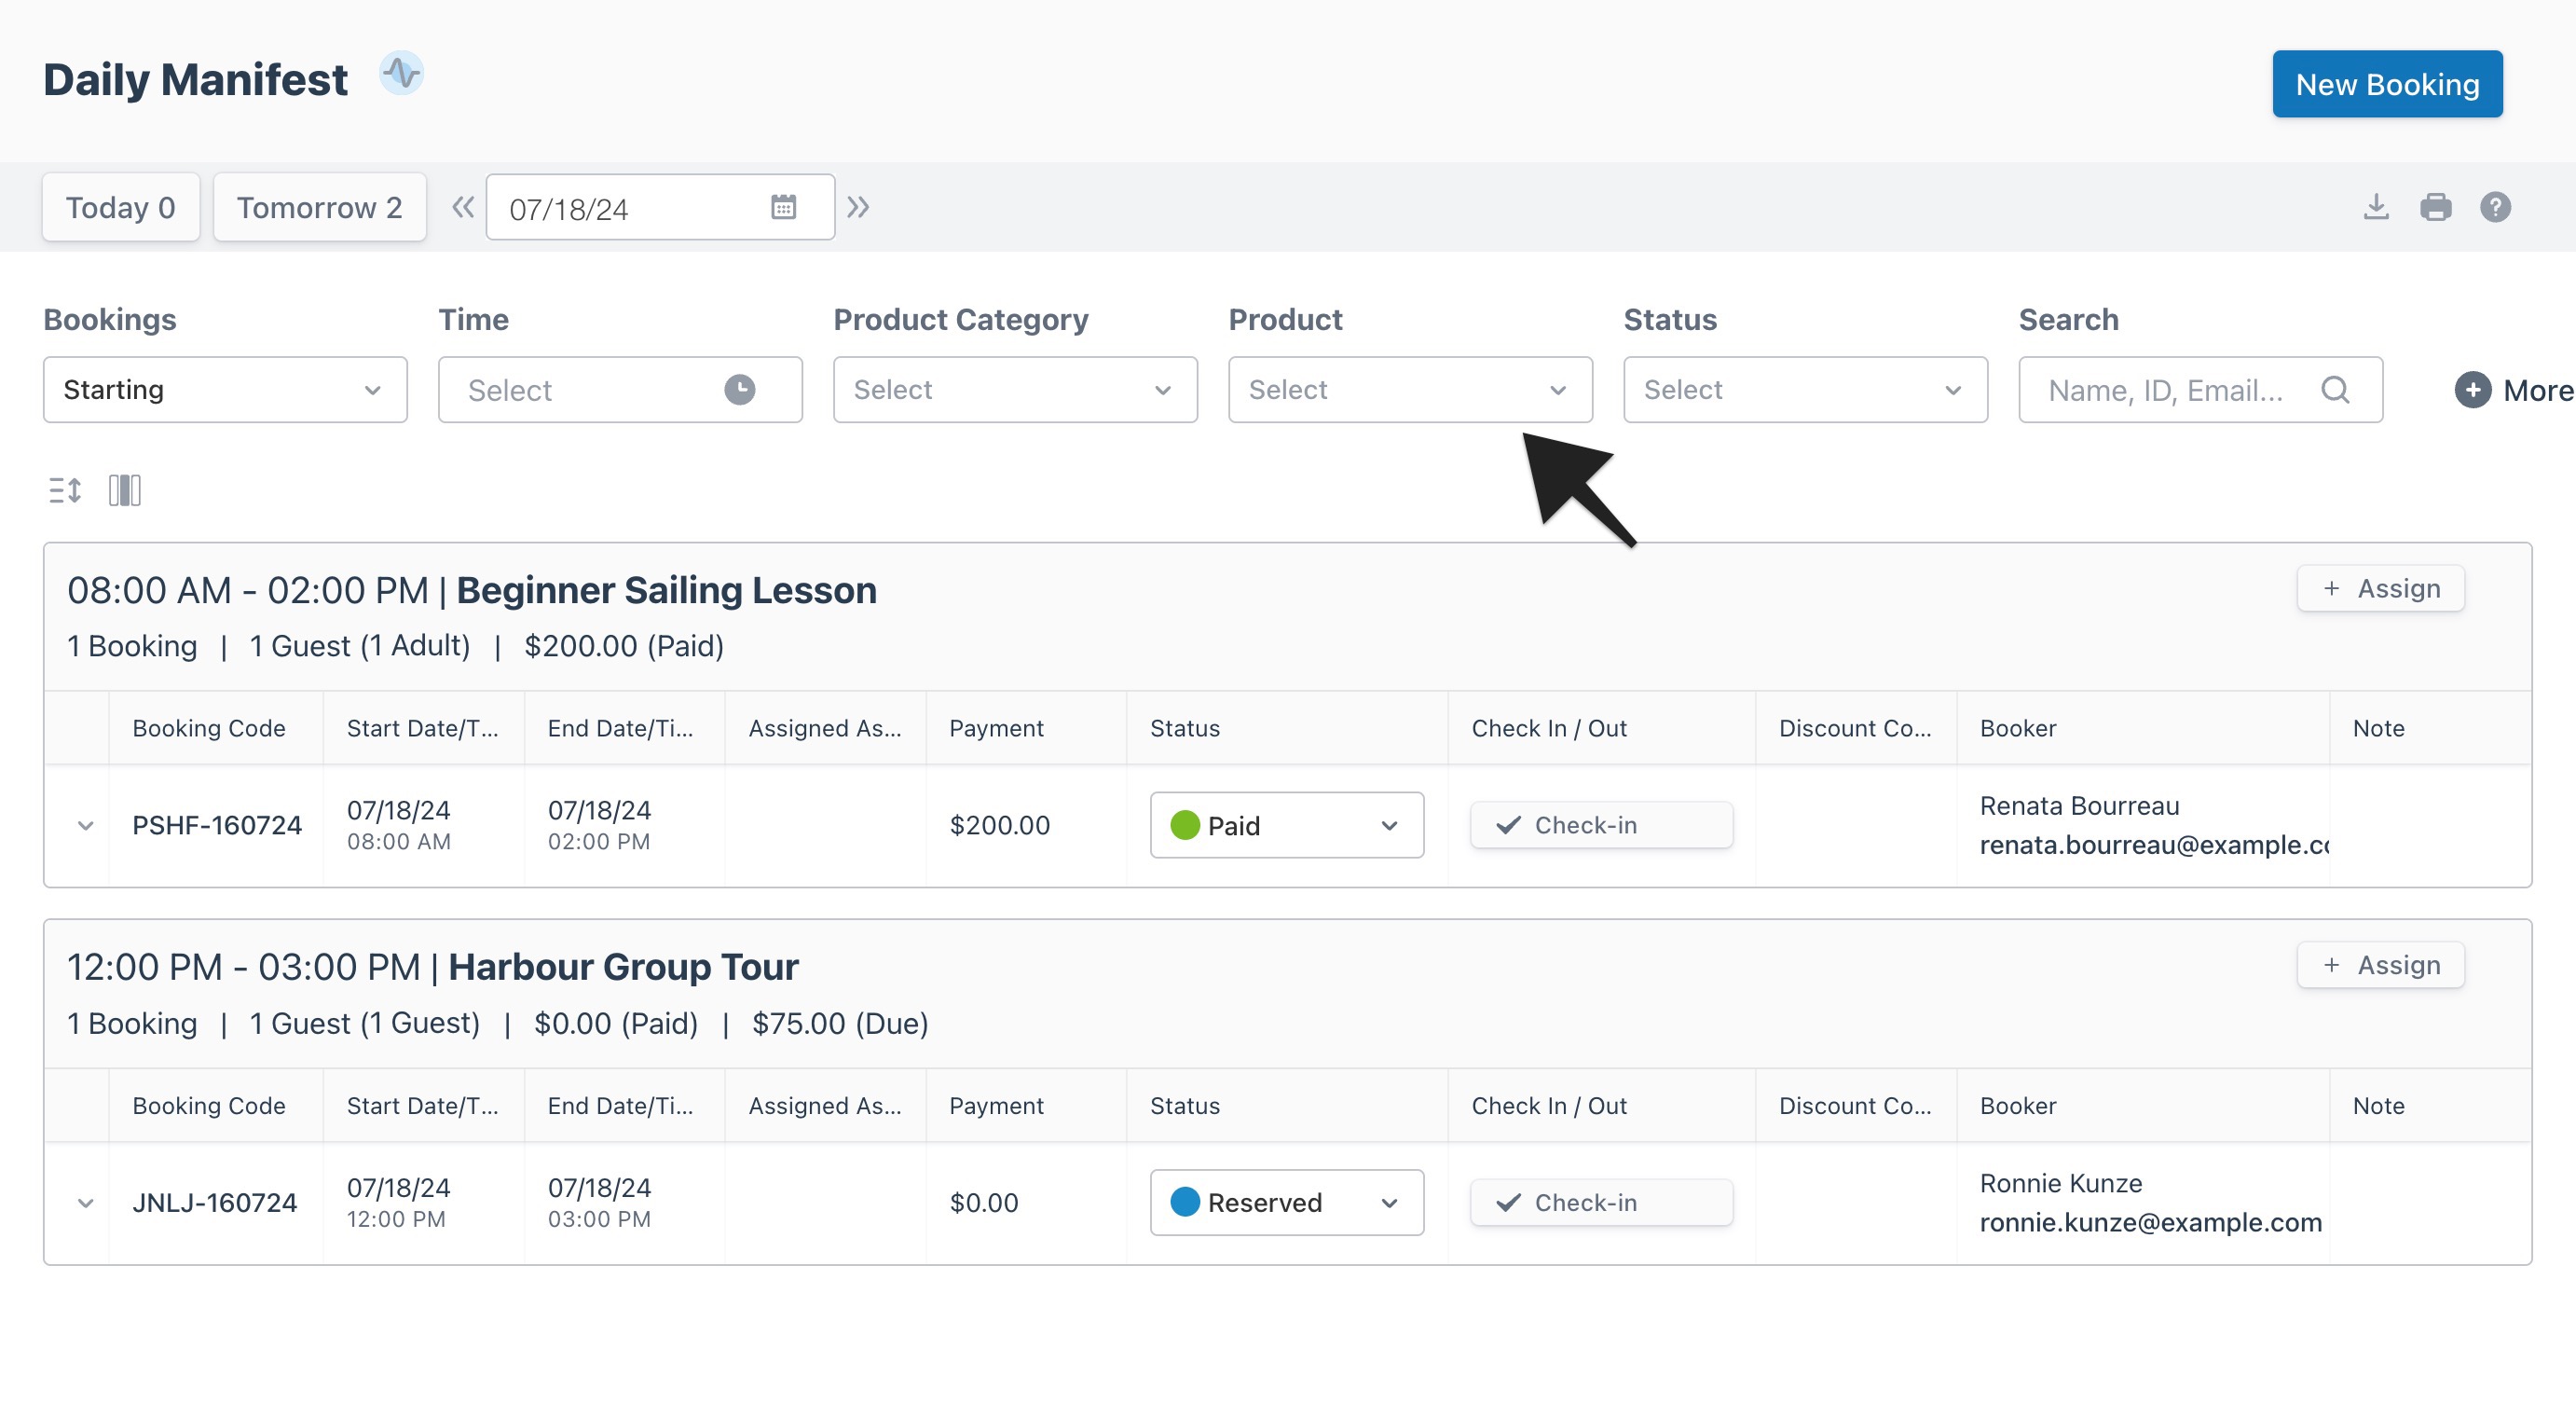The width and height of the screenshot is (2576, 1417).
Task: Open the Product filter dropdown
Action: coord(1410,389)
